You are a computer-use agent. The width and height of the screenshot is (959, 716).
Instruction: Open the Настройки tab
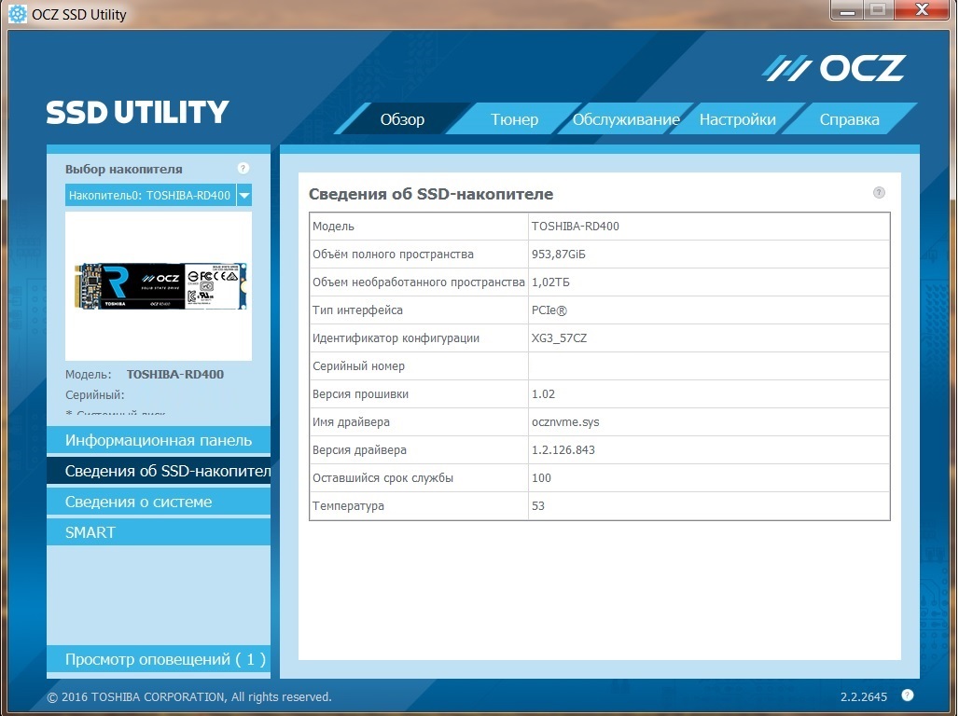coord(738,119)
